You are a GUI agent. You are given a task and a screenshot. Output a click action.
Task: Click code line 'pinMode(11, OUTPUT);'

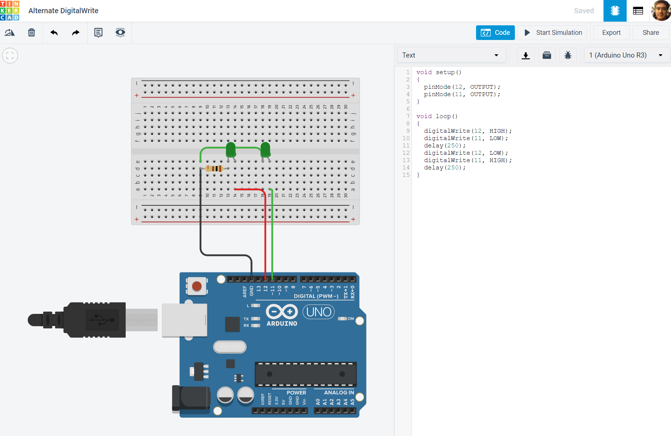(x=462, y=94)
